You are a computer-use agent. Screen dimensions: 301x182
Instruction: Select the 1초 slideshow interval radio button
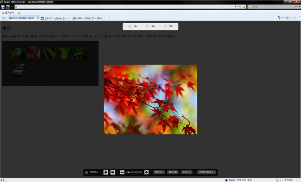click(x=130, y=27)
